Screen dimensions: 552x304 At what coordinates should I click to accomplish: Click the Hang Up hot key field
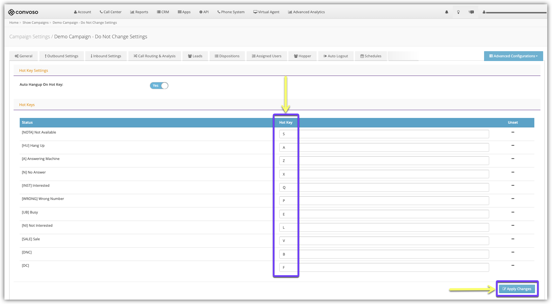click(x=384, y=147)
